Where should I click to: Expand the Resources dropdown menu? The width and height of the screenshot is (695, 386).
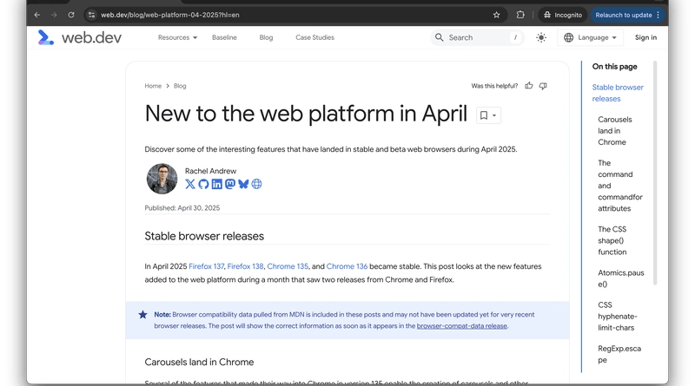click(x=177, y=37)
